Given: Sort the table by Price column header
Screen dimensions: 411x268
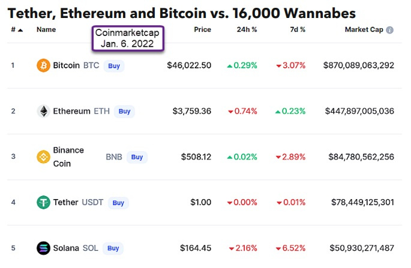Looking at the screenshot, I should pos(202,29).
